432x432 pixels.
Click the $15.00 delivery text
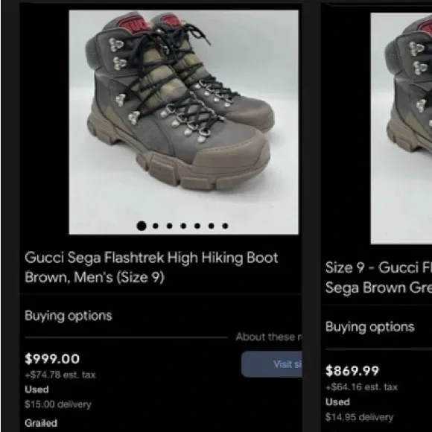(58, 404)
